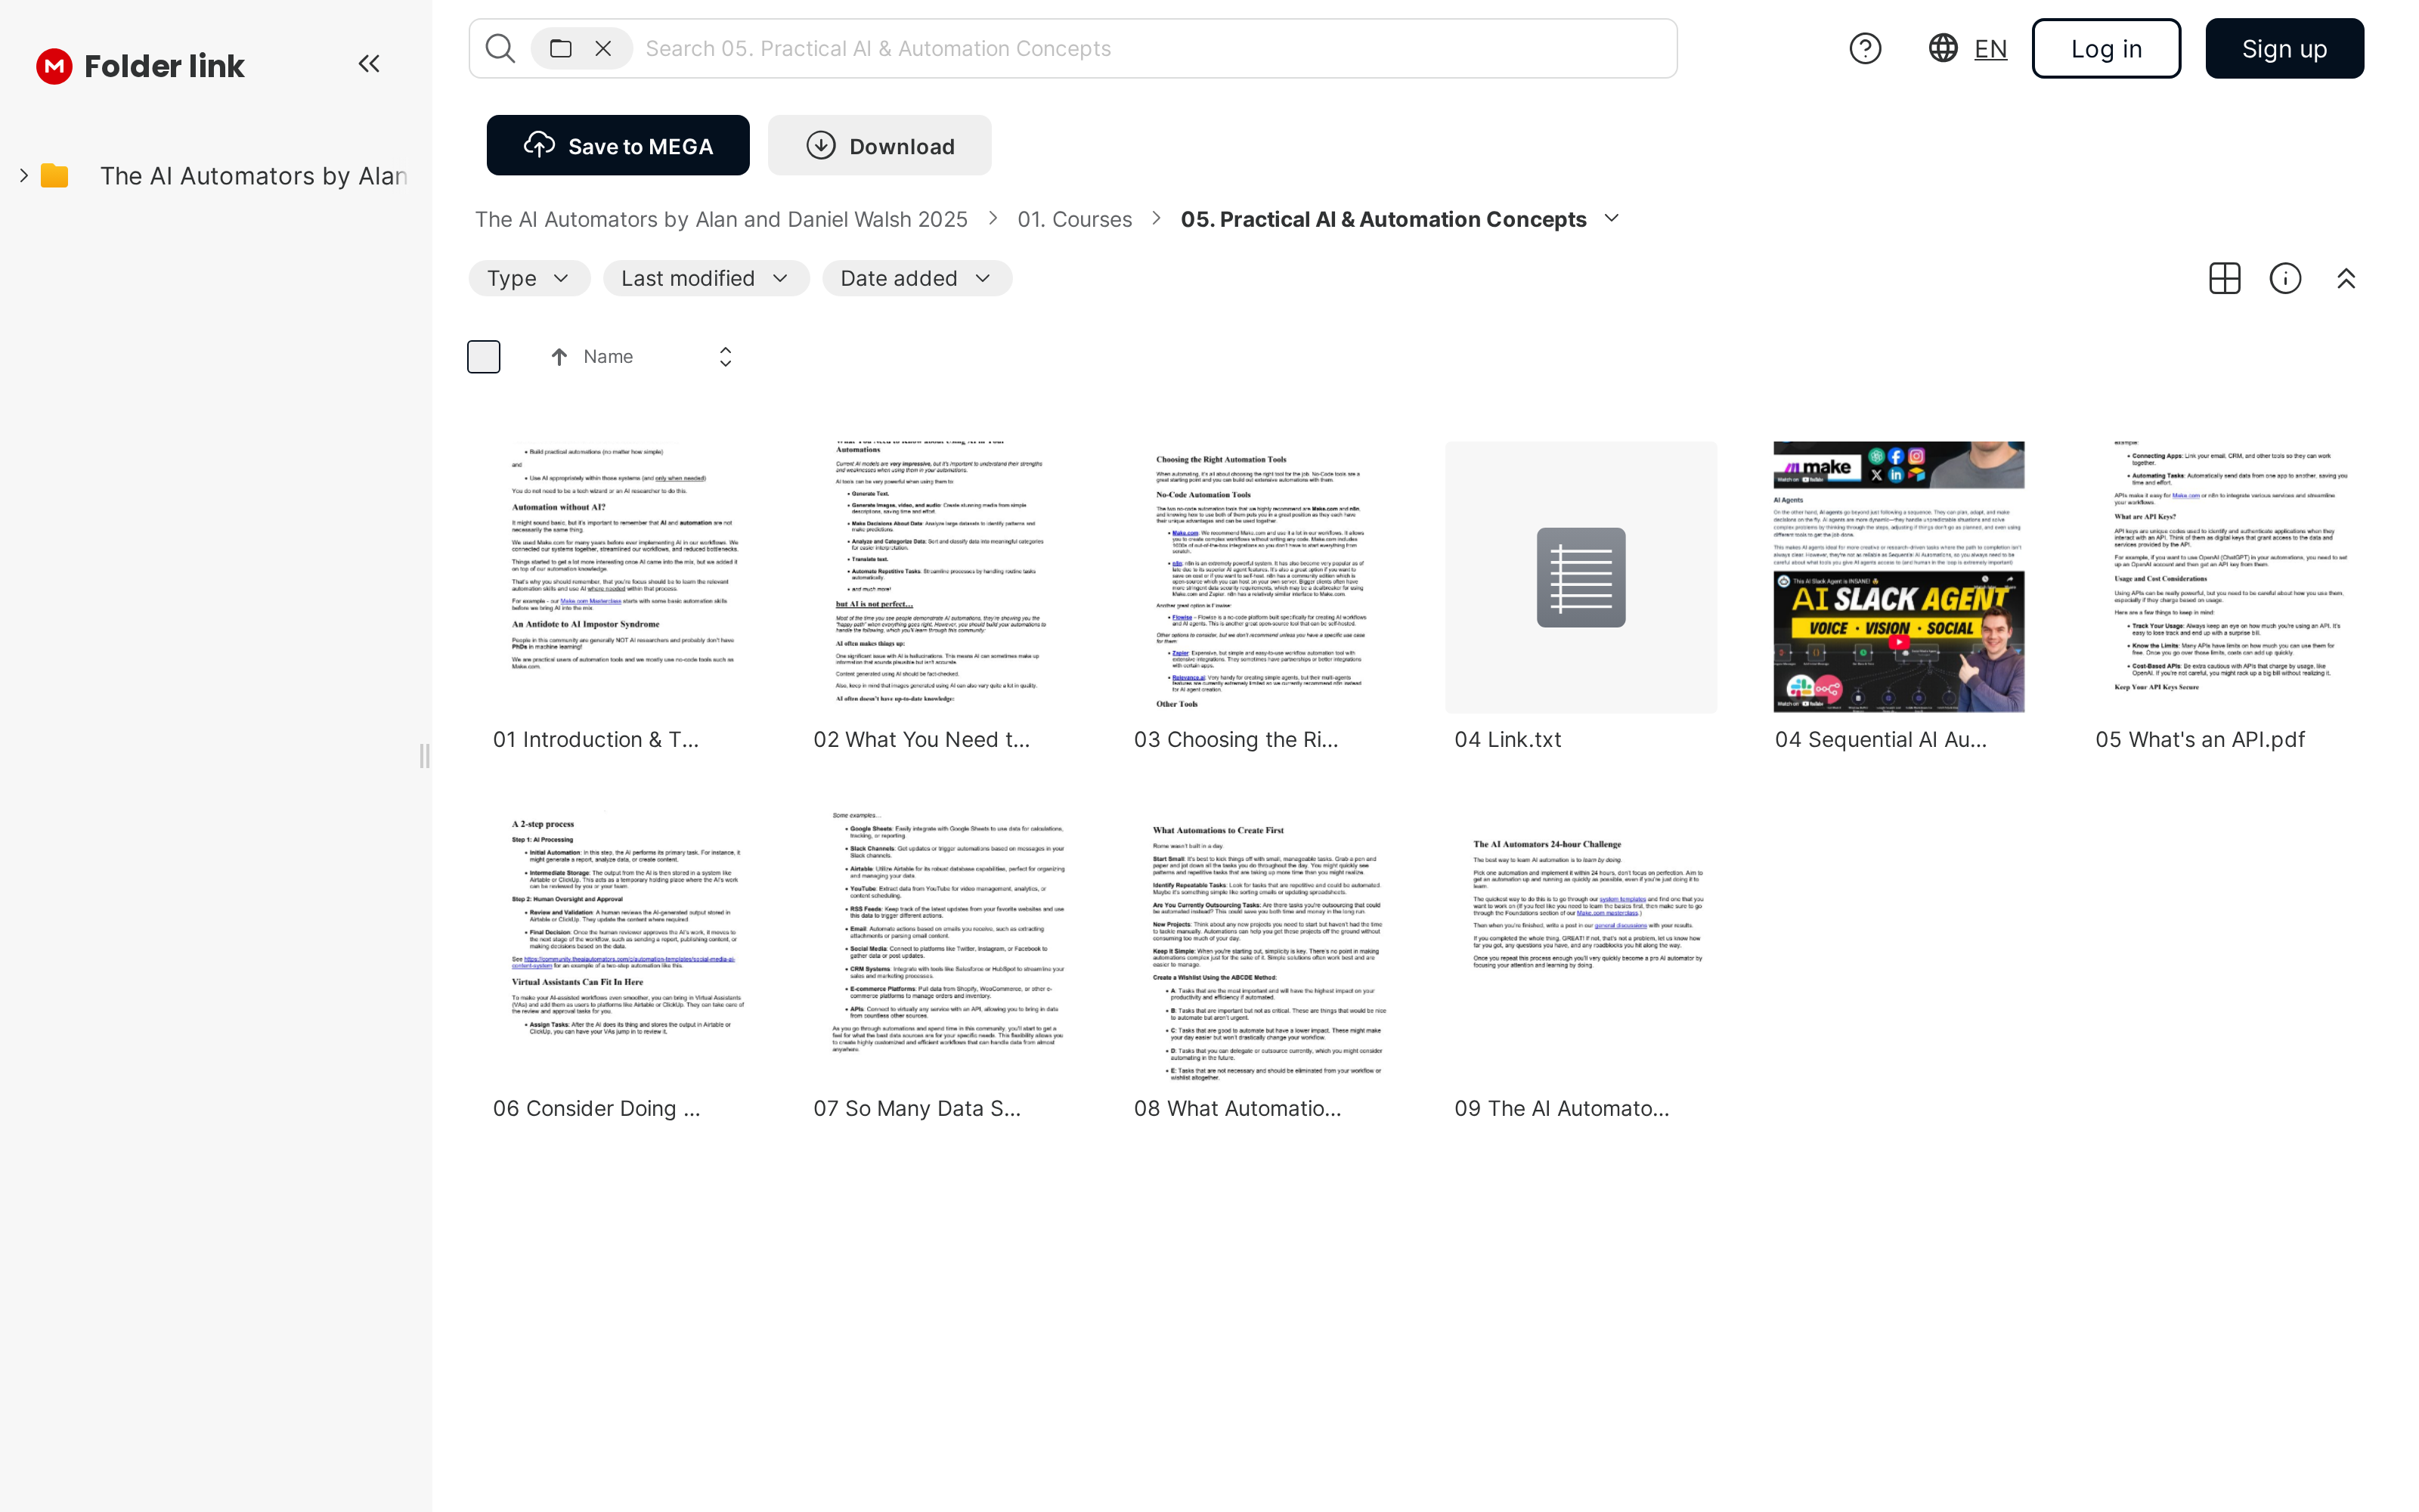Screen dimensions: 2419x1512
Task: Open the info panel icon
Action: pyautogui.click(x=2286, y=278)
